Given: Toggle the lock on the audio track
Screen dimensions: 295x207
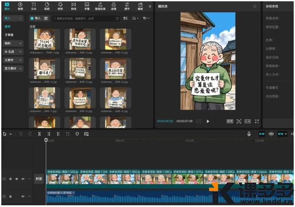Looking at the screenshot, I should pos(10,196).
